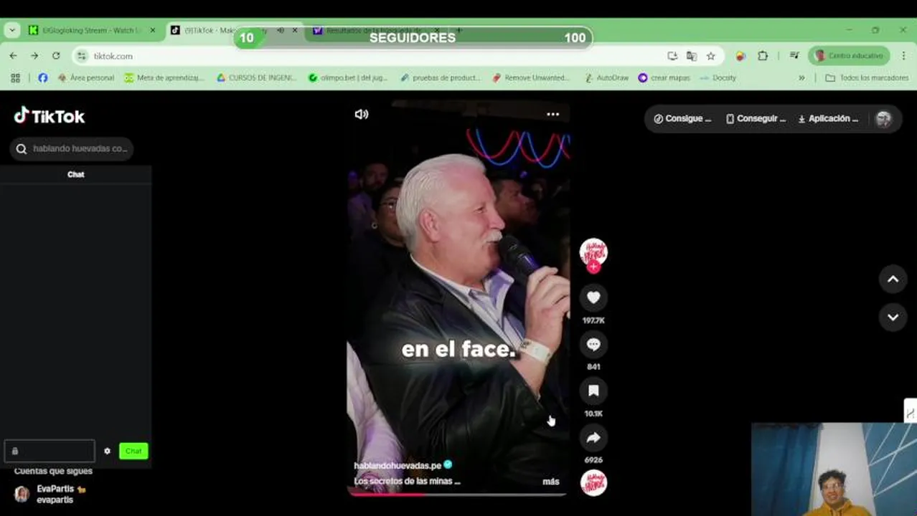The width and height of the screenshot is (917, 516).
Task: Close the Stream - Watch tab
Action: point(152,31)
